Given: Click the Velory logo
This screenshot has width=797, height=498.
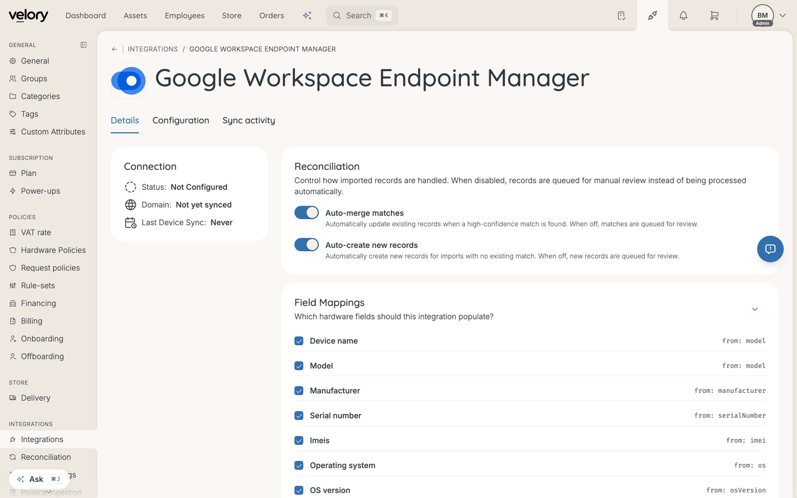Looking at the screenshot, I should pos(28,15).
